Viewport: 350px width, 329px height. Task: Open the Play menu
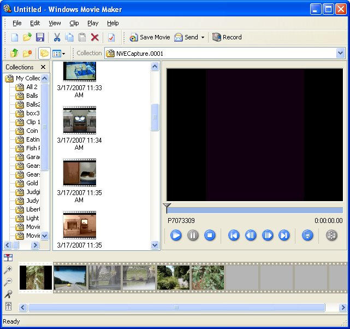point(93,23)
